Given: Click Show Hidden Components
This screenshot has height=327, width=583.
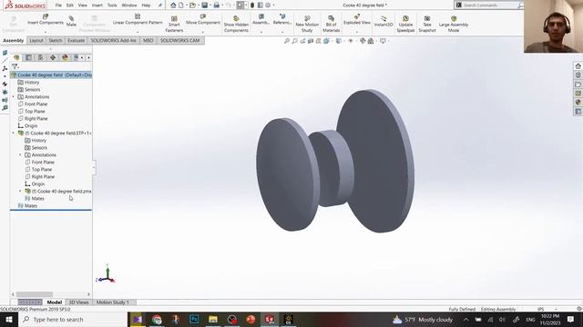Looking at the screenshot, I should coord(236,25).
